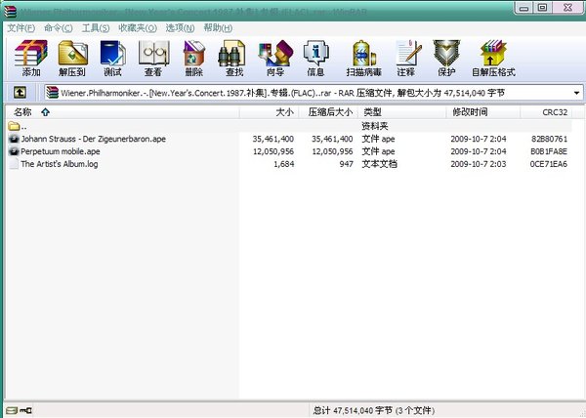Select "Perpetuum mobile.ape" file name
Viewport: 586px width, 418px height.
[x=61, y=151]
